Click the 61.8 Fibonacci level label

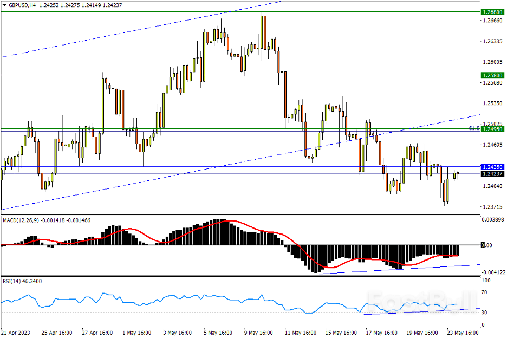tap(474, 128)
